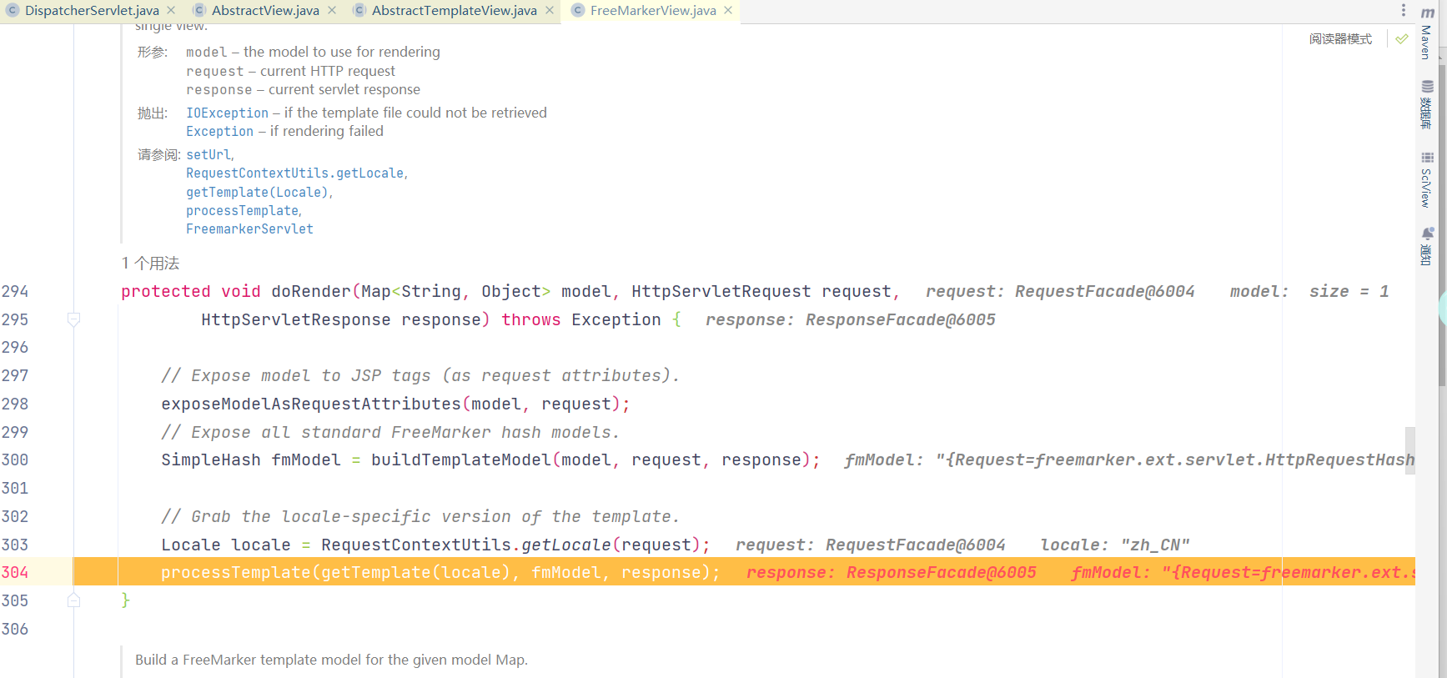Follow the getTemplate(Locale) link

[x=257, y=192]
